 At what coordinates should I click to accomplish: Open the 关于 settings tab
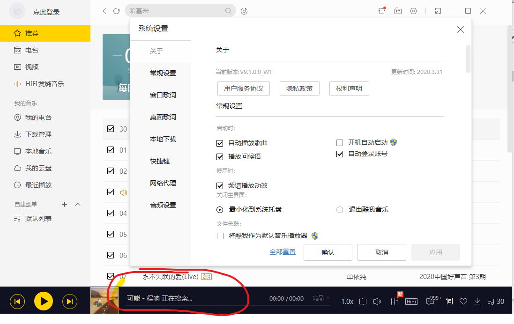coord(161,51)
